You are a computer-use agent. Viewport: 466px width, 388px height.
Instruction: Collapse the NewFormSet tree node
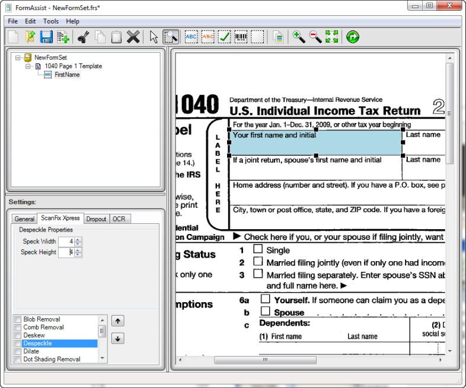[x=18, y=57]
